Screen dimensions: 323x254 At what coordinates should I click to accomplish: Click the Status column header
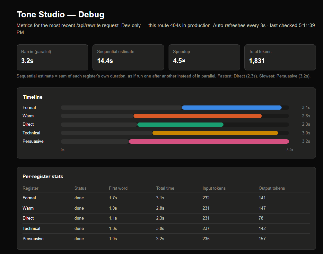80,188
